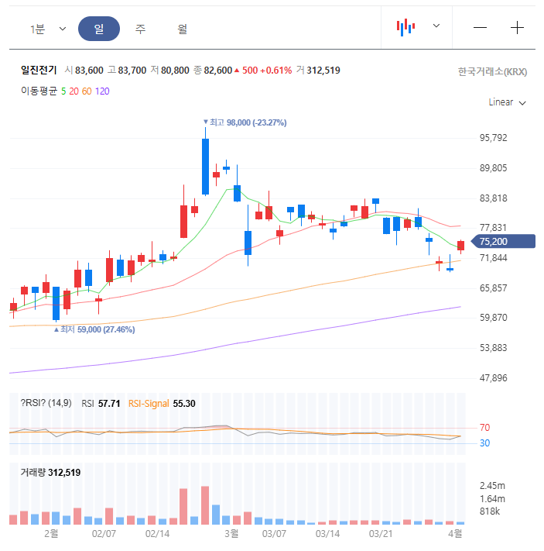
Task: Click the RSI 57.71 value
Action: tap(101, 404)
